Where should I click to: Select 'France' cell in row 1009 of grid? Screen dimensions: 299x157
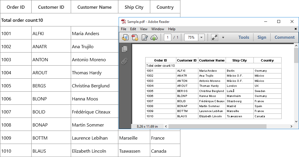[165, 138]
